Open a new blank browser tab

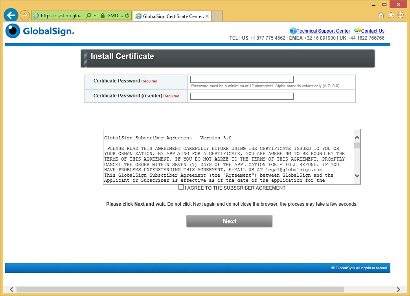coord(217,16)
